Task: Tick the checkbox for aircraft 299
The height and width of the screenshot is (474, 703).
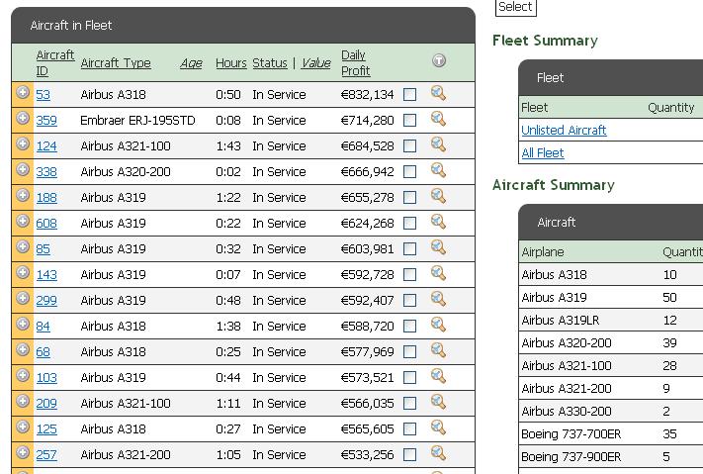Action: 409,301
